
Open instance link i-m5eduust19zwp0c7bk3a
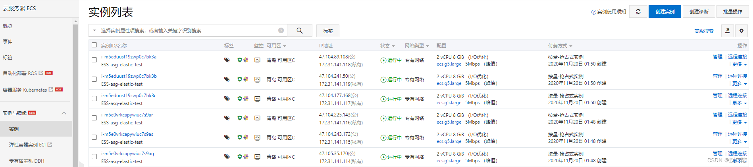point(129,57)
